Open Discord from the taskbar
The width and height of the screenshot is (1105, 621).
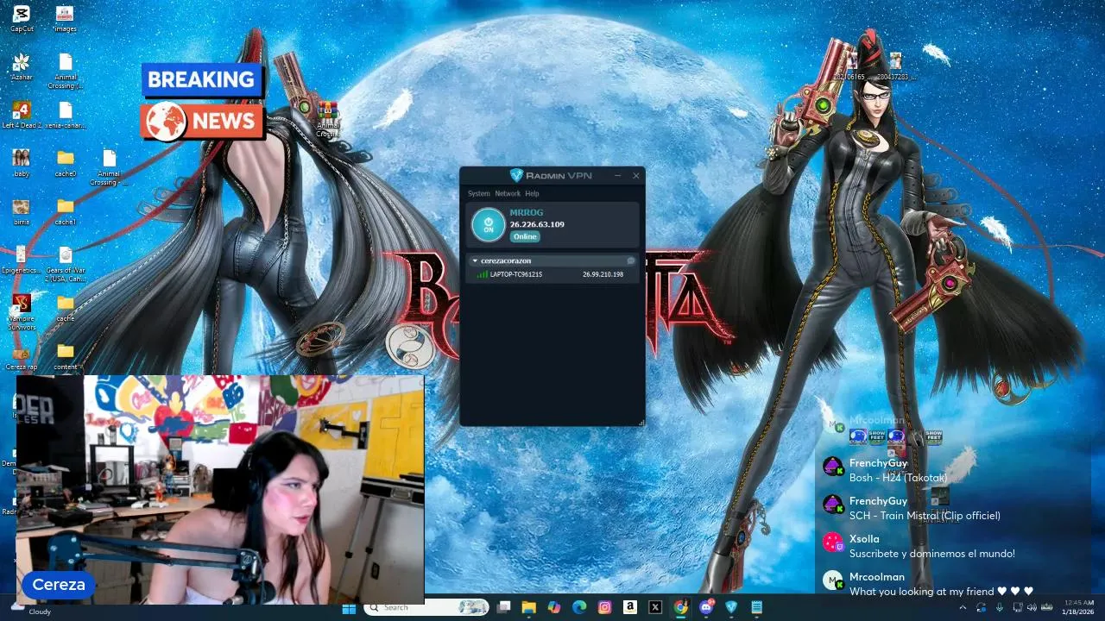tap(707, 607)
